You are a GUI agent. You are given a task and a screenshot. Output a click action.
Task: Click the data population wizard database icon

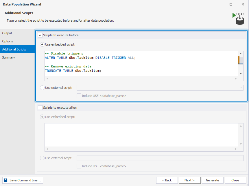coord(238,18)
